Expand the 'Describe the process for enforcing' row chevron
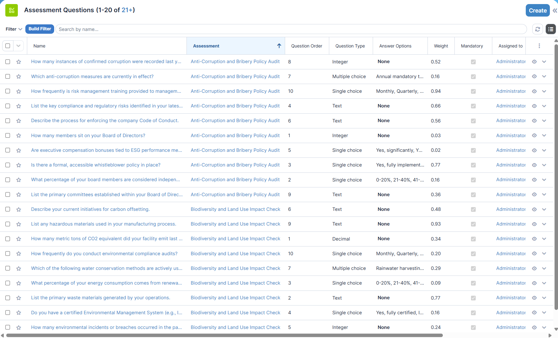This screenshot has width=558, height=338. tap(544, 121)
